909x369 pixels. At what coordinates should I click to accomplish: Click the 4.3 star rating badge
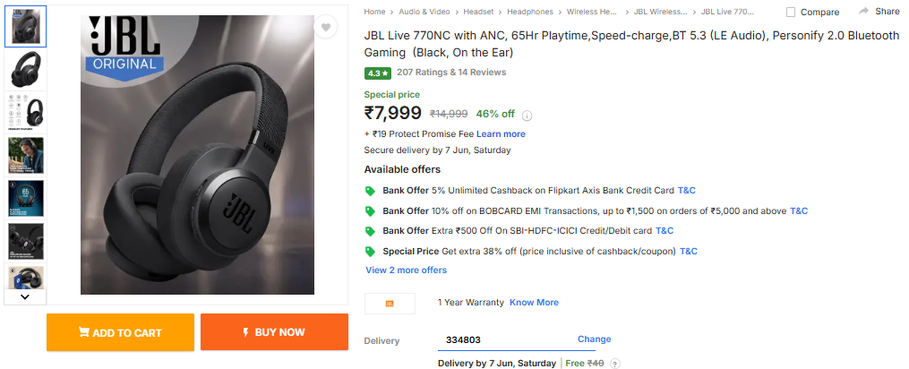[377, 73]
